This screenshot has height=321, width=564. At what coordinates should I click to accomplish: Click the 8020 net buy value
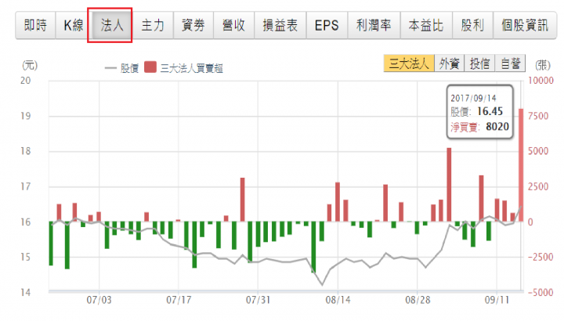pos(497,127)
